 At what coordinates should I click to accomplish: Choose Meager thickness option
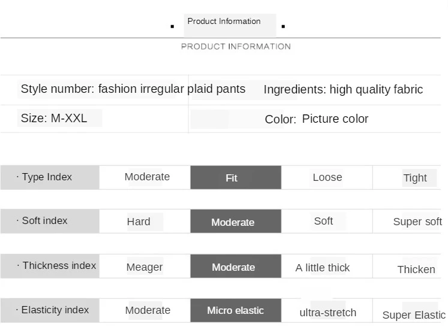point(144,268)
